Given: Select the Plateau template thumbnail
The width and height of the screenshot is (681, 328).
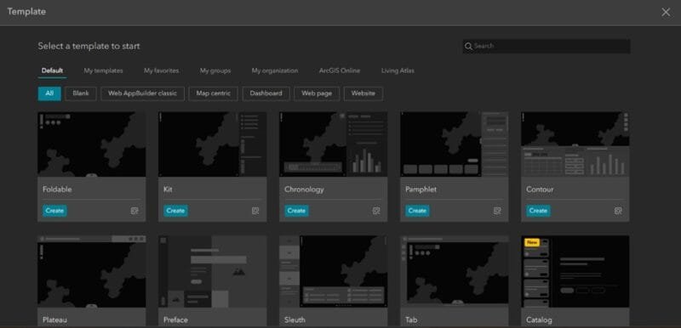Looking at the screenshot, I should (92, 272).
